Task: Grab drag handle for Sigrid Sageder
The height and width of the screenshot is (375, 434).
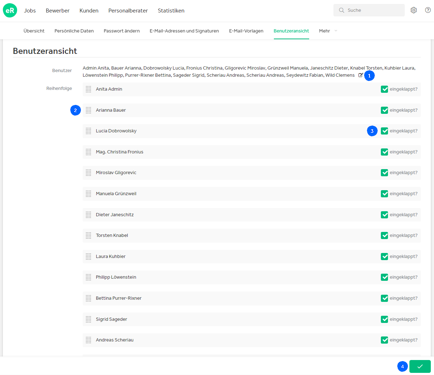Action: tap(88, 319)
